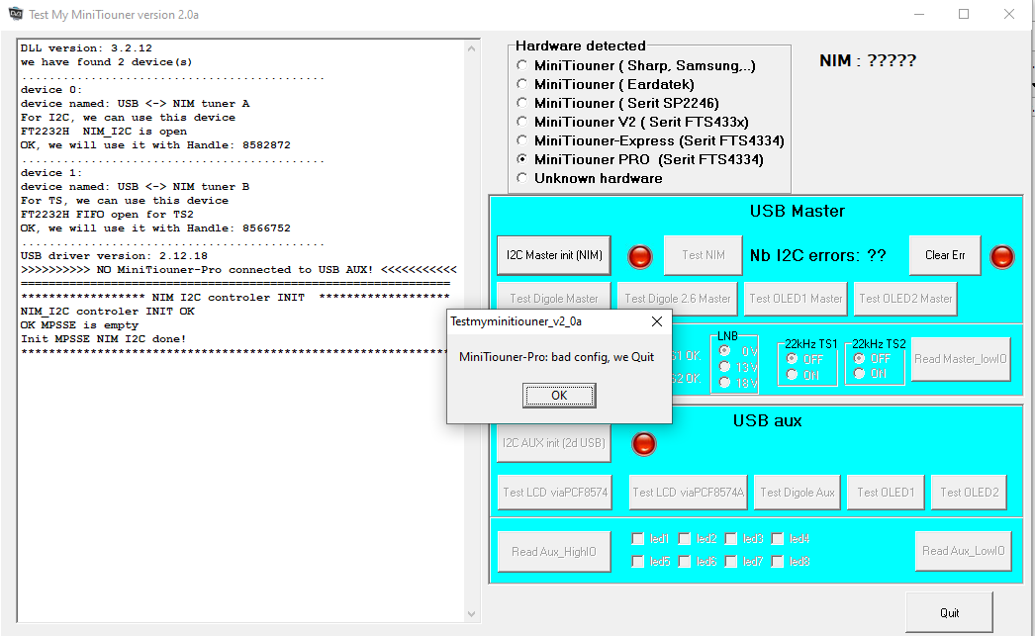The width and height of the screenshot is (1035, 636).
Task: Click the 'USB driver version: 2.12.18' log line
Action: click(114, 256)
